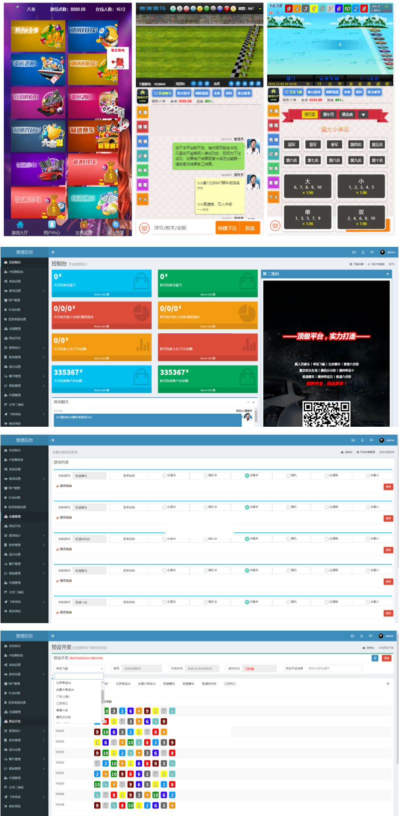
Task: Open the 北京PK10 game tile
Action: point(38,102)
